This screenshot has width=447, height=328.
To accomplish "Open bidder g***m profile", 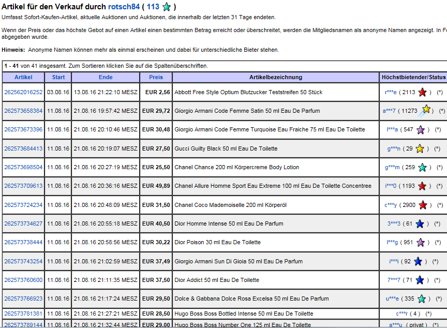I will [392, 167].
